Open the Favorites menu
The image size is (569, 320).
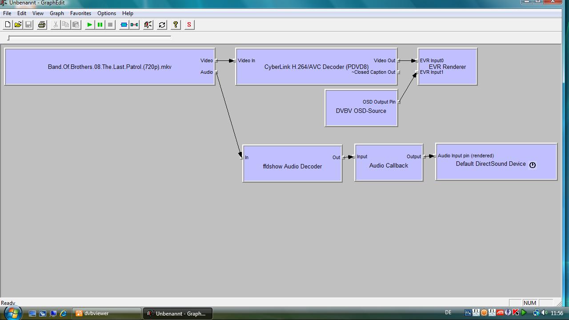click(x=80, y=13)
